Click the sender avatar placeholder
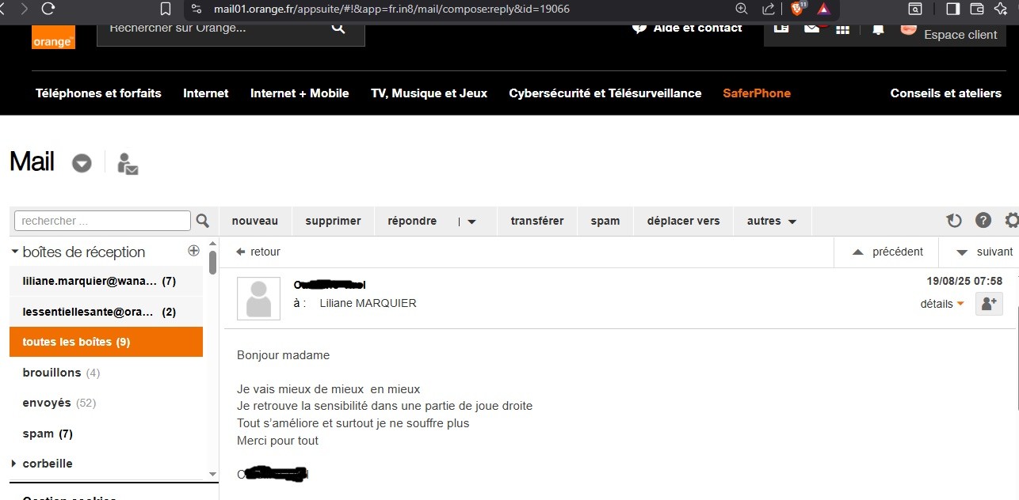The height and width of the screenshot is (500, 1019). point(258,298)
